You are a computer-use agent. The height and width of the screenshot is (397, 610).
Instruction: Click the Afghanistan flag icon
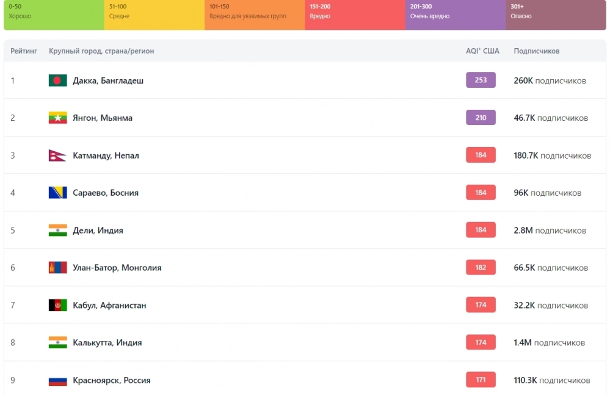57,305
